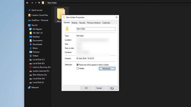Open the Network icon in sidebar
The height and width of the screenshot is (107, 191).
point(29,87)
